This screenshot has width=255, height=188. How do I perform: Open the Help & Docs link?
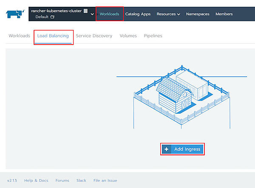(36, 180)
